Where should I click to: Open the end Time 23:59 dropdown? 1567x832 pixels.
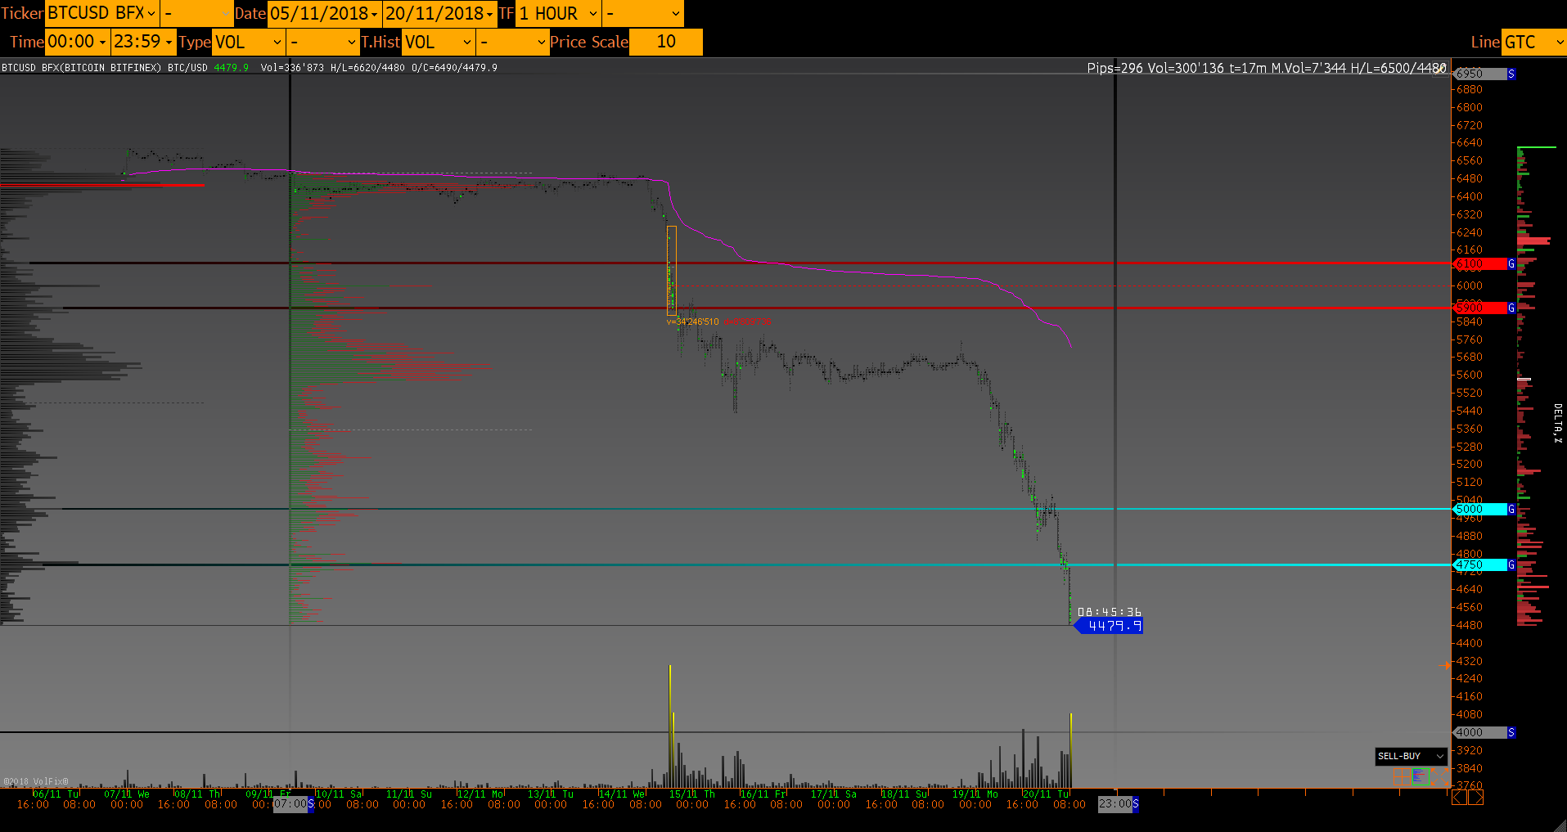144,42
